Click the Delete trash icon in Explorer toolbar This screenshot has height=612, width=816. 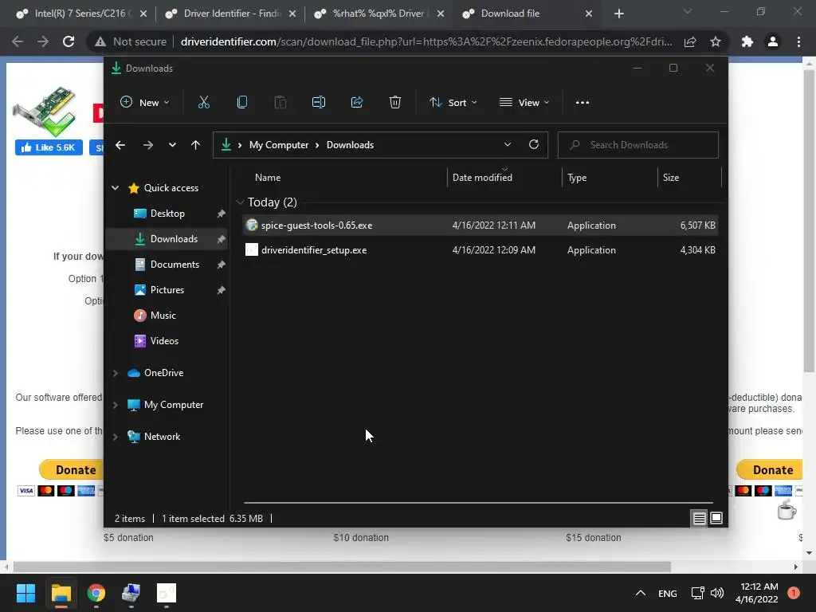395,103
